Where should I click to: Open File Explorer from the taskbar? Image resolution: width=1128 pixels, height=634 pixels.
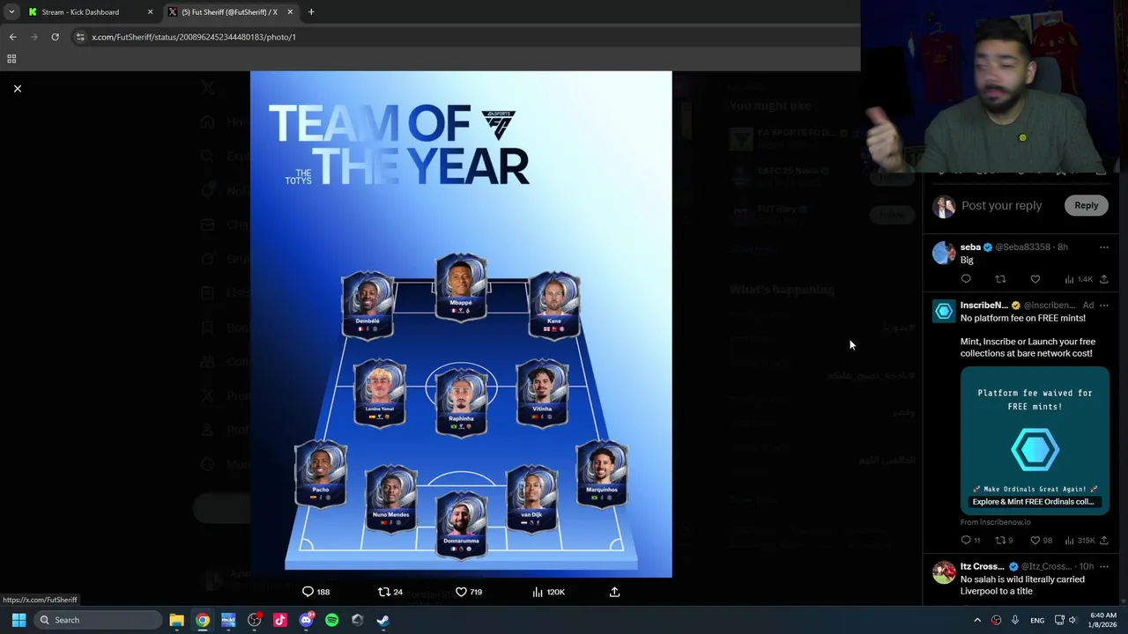click(176, 620)
